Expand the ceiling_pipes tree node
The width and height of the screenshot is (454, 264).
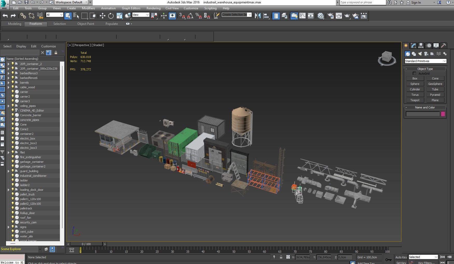[x=9, y=106]
